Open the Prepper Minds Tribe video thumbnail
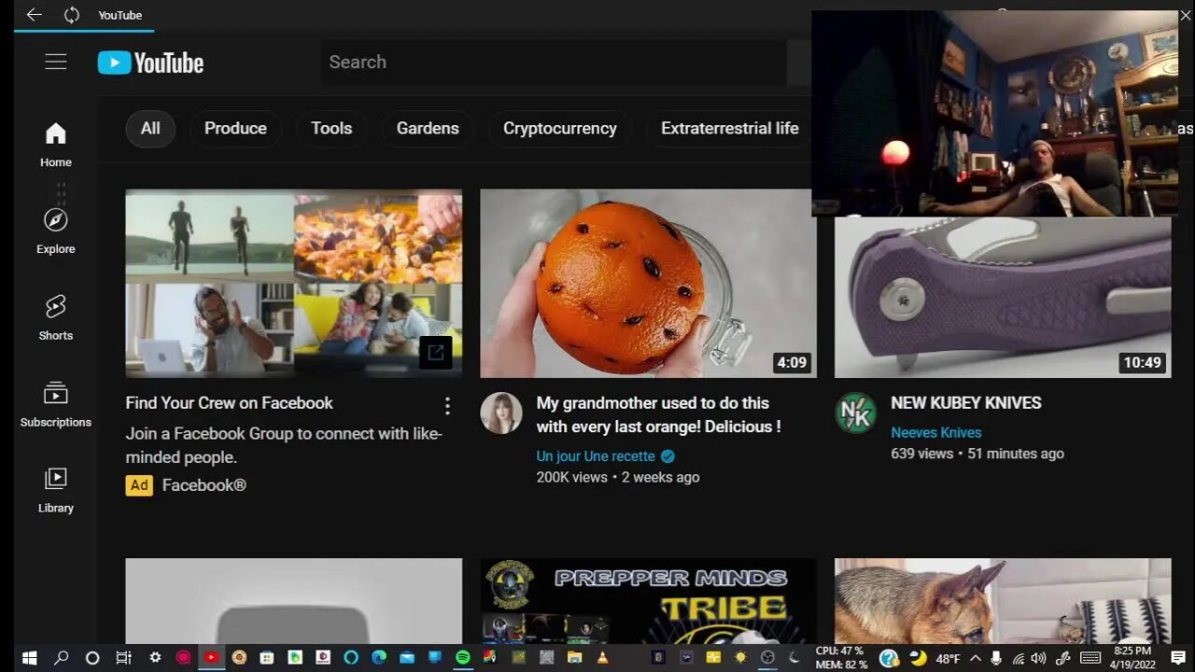The height and width of the screenshot is (672, 1195). [x=648, y=601]
